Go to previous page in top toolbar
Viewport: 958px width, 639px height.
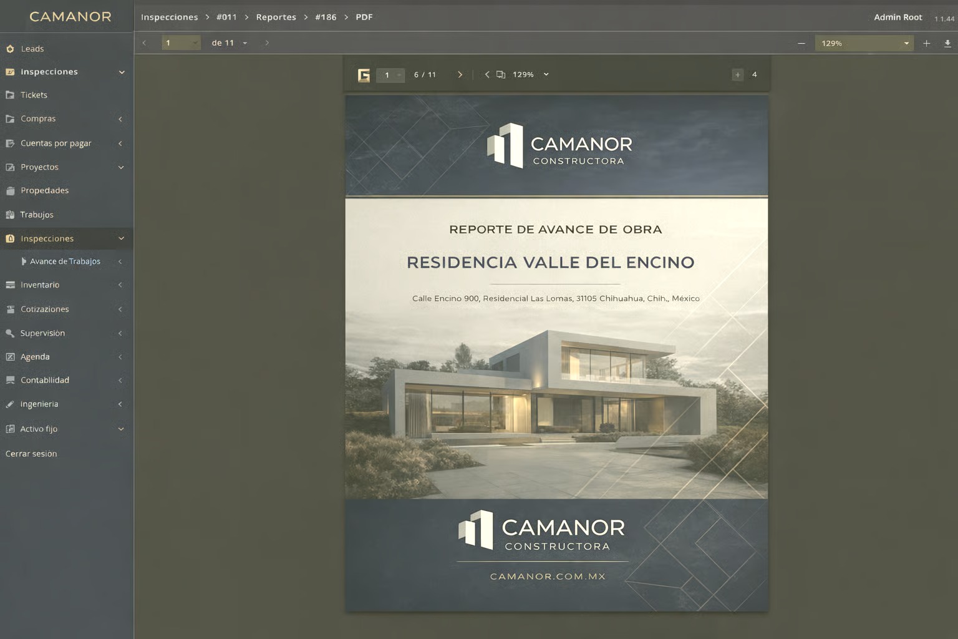tap(144, 43)
